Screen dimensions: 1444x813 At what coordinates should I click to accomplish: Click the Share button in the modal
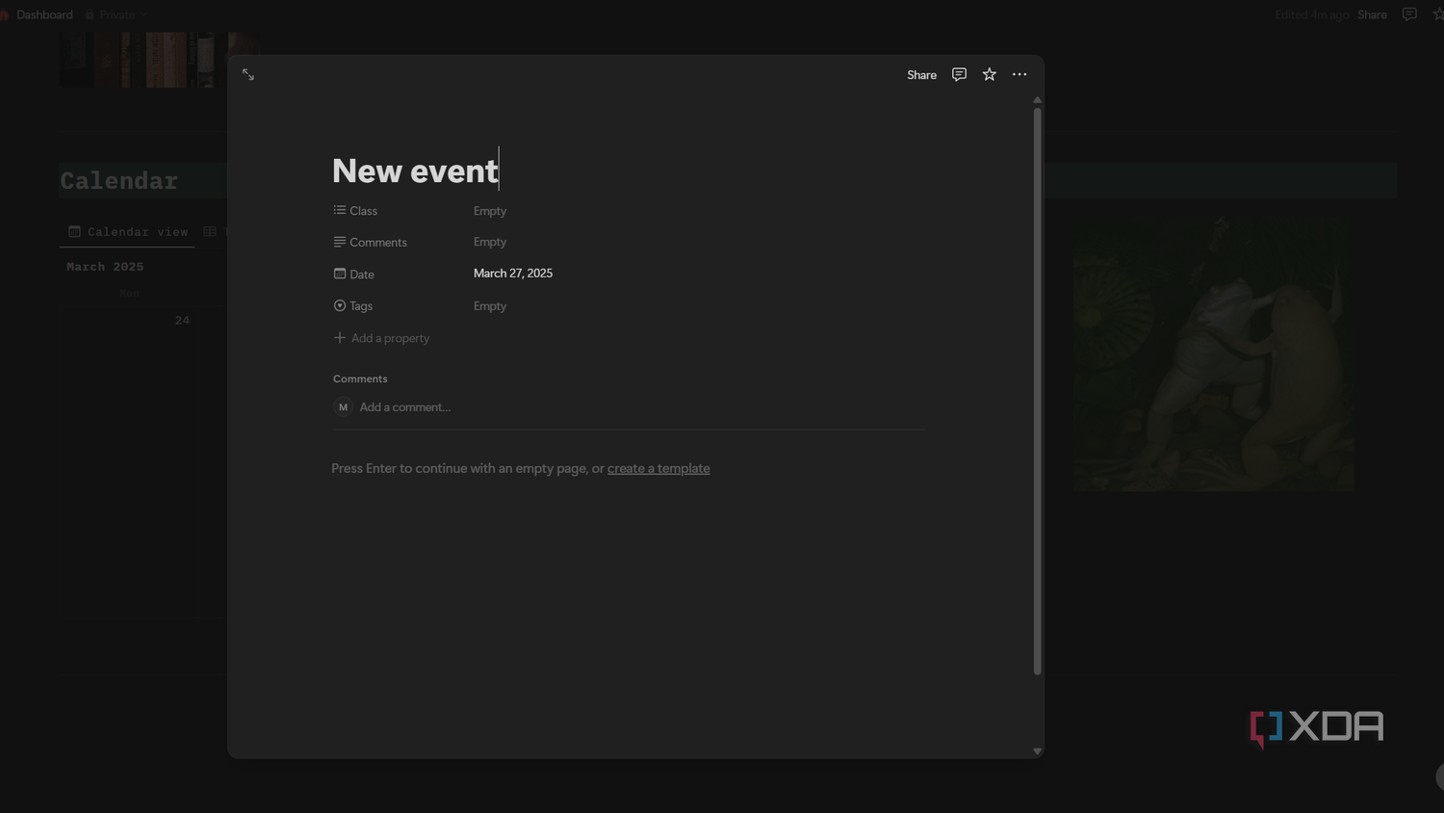[x=921, y=75]
